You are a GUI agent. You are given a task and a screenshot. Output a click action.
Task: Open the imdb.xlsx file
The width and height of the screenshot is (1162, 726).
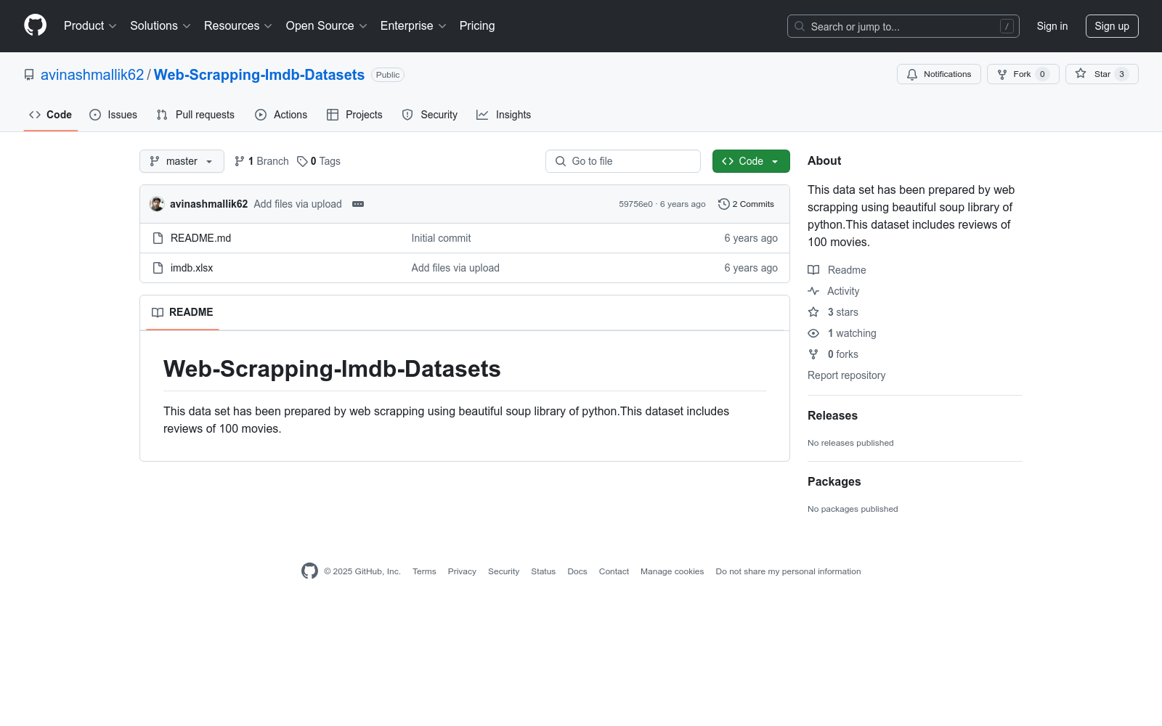192,268
